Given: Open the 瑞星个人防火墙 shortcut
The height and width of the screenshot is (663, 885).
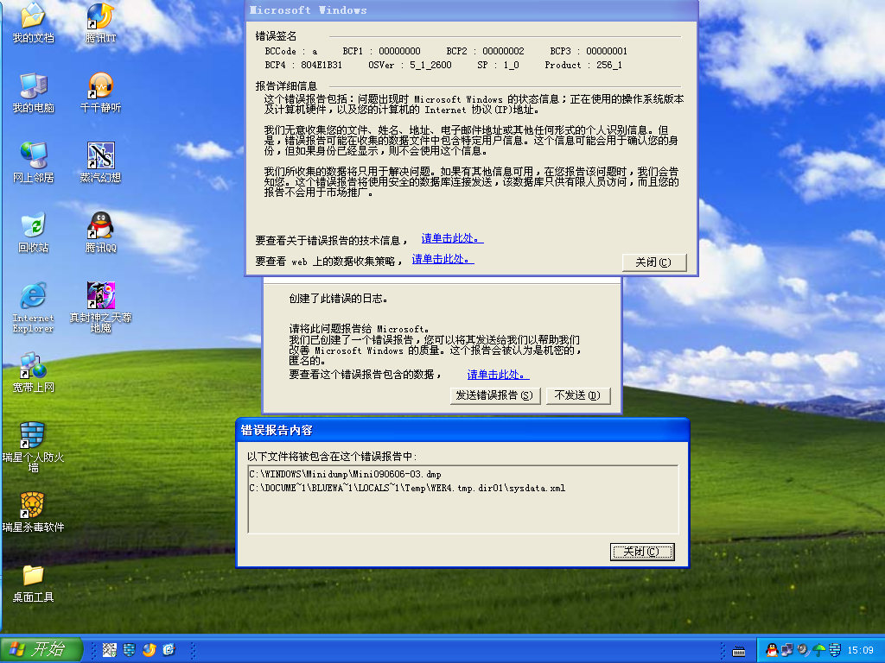Looking at the screenshot, I should tap(34, 447).
